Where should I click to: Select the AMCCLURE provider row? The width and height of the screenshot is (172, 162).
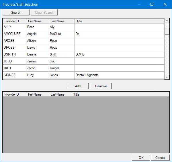pos(12,34)
